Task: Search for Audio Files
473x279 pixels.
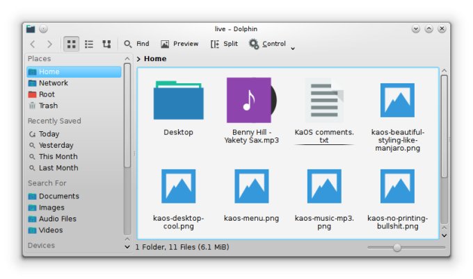Action: click(57, 219)
